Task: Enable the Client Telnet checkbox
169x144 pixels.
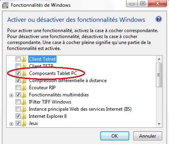Action: [x=18, y=59]
